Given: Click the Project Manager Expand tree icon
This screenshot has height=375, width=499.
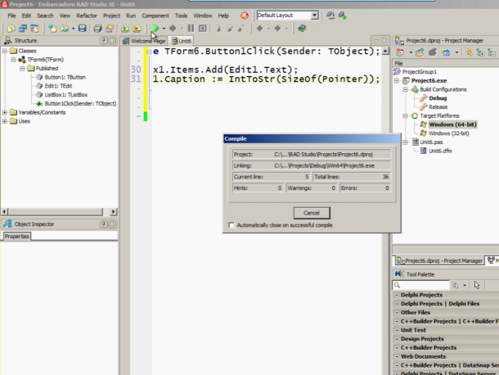Looking at the screenshot, I should [x=480, y=52].
